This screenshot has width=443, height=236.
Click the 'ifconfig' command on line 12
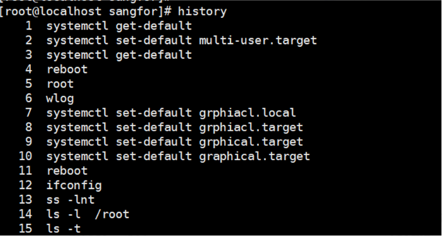pos(74,185)
